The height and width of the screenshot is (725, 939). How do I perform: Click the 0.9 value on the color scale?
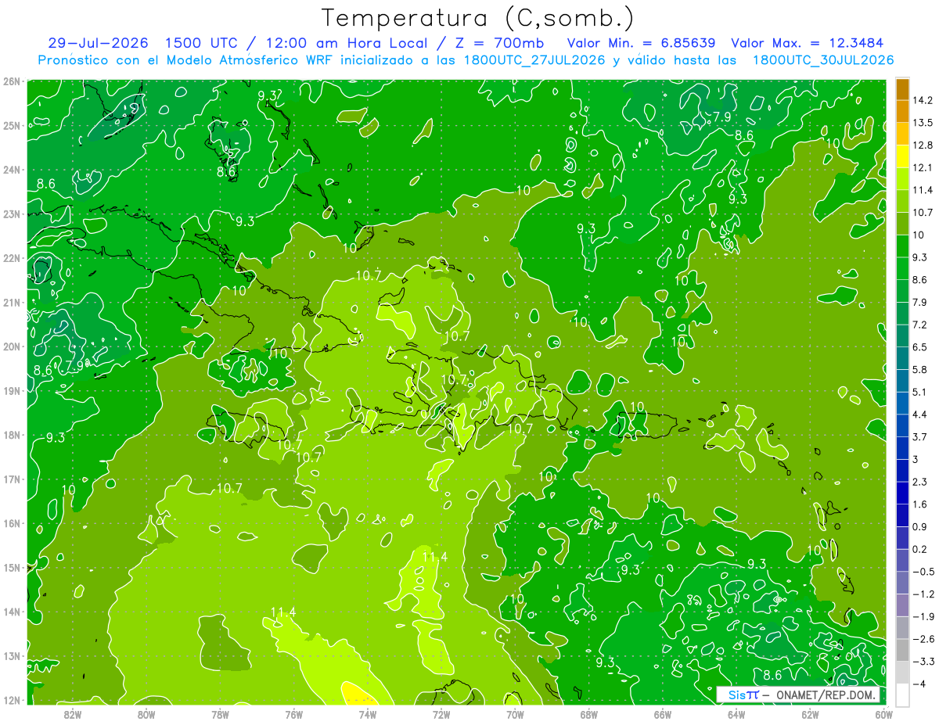(921, 526)
